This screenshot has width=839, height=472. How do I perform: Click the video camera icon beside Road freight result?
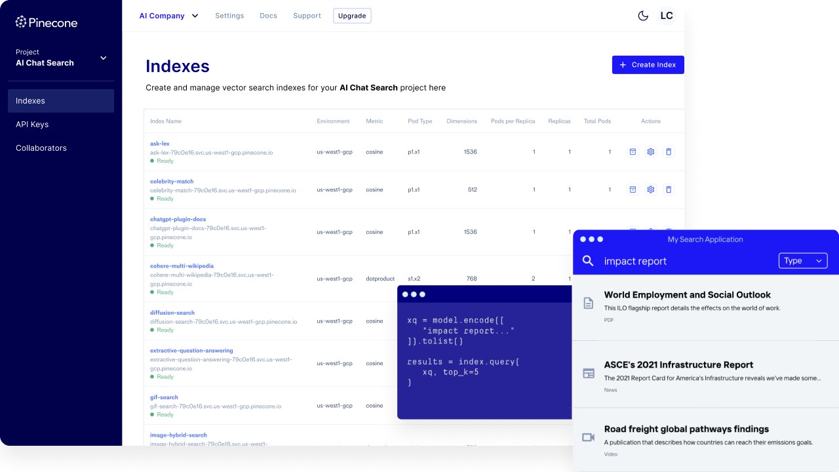[589, 437]
